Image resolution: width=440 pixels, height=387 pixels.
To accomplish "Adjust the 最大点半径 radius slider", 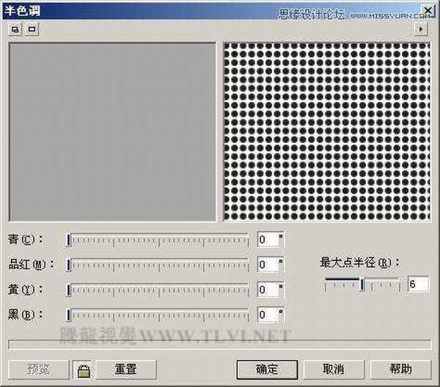I will point(362,284).
